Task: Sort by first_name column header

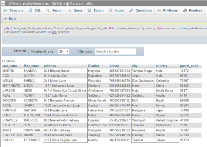Action: click(31, 66)
